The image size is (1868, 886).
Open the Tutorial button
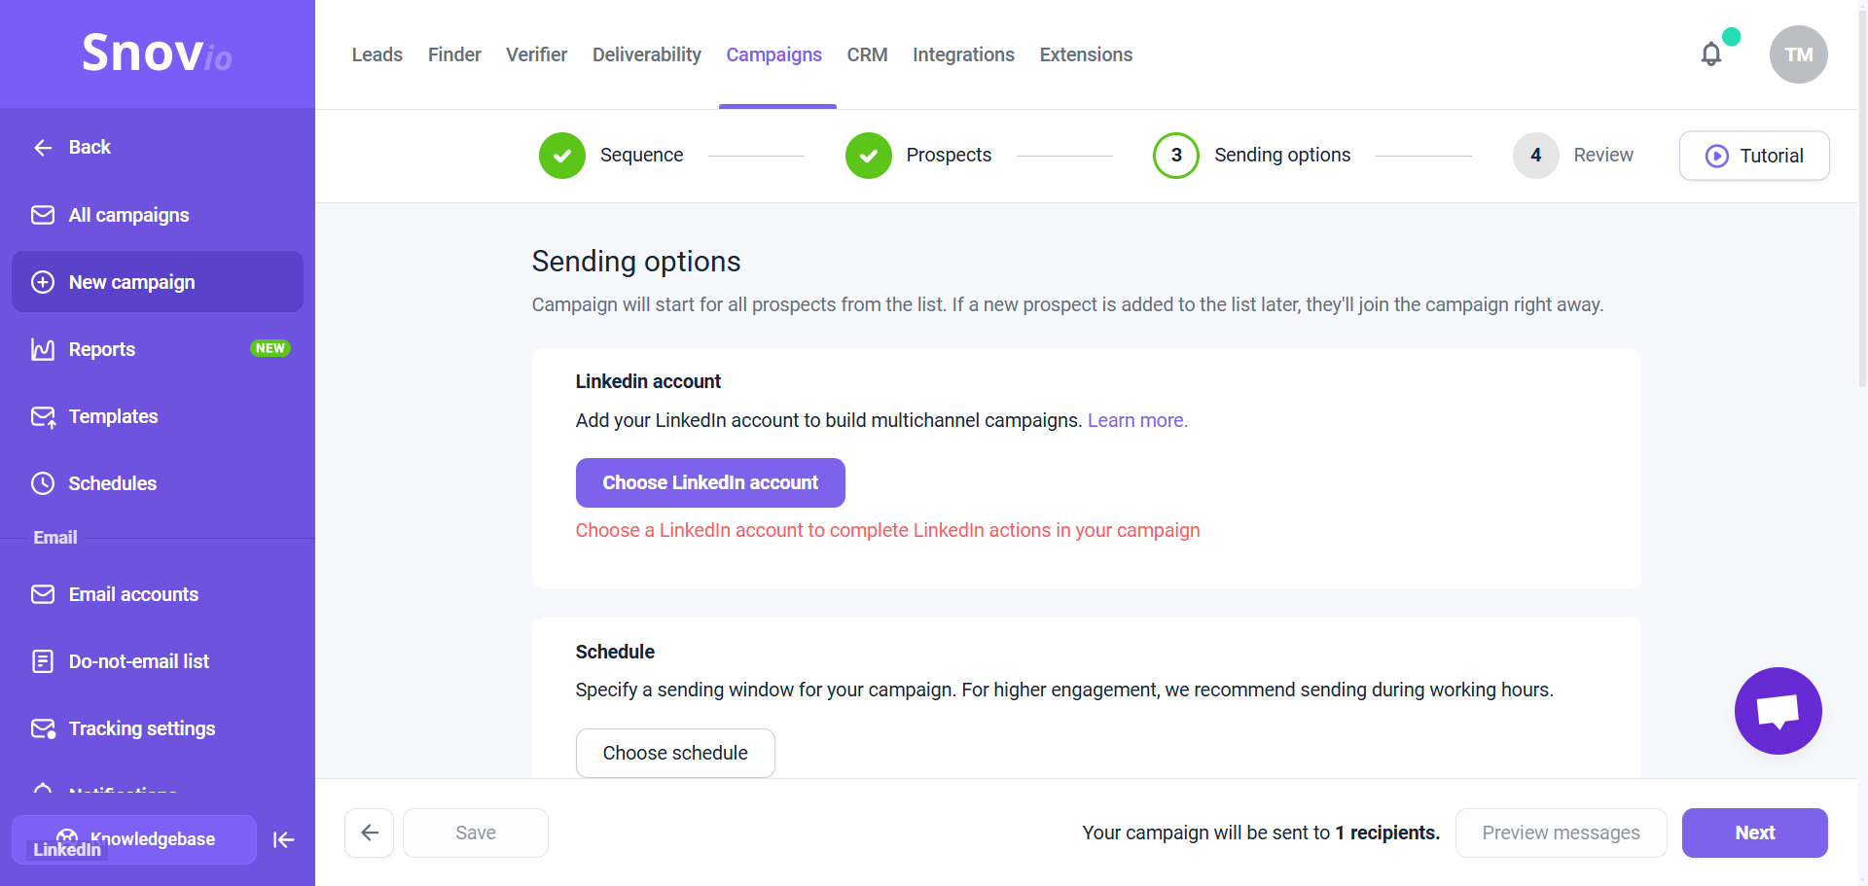(1754, 156)
